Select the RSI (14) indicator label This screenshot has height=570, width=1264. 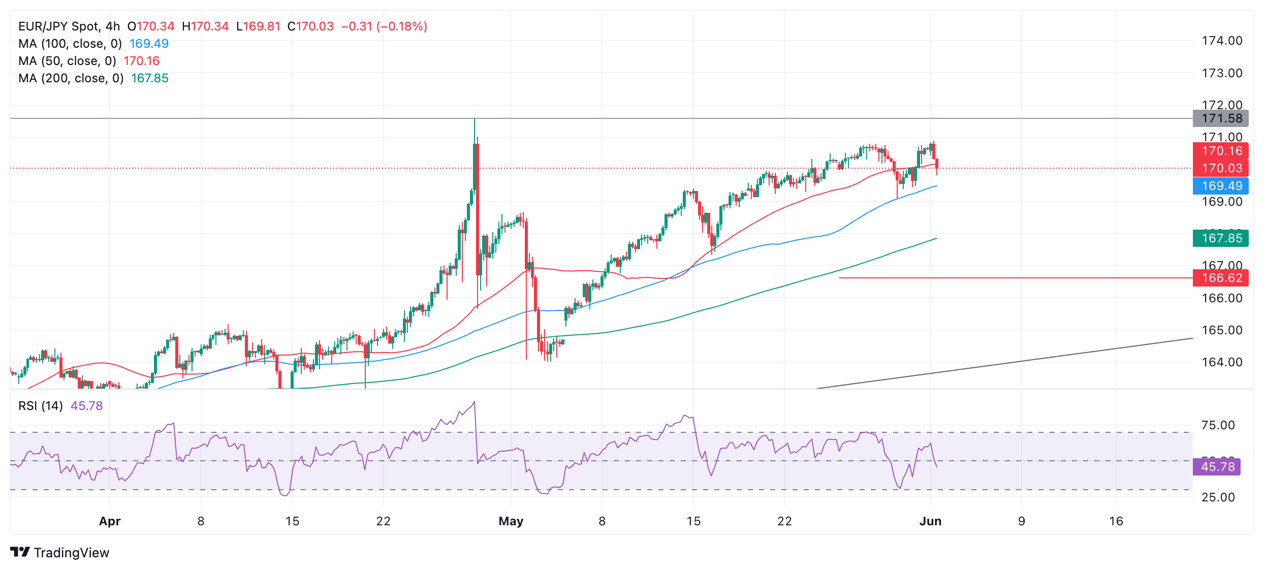click(41, 406)
